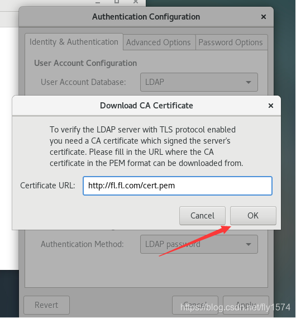Close the Authentication Configuration window
Viewport: 296px width, 318px height.
(x=264, y=17)
